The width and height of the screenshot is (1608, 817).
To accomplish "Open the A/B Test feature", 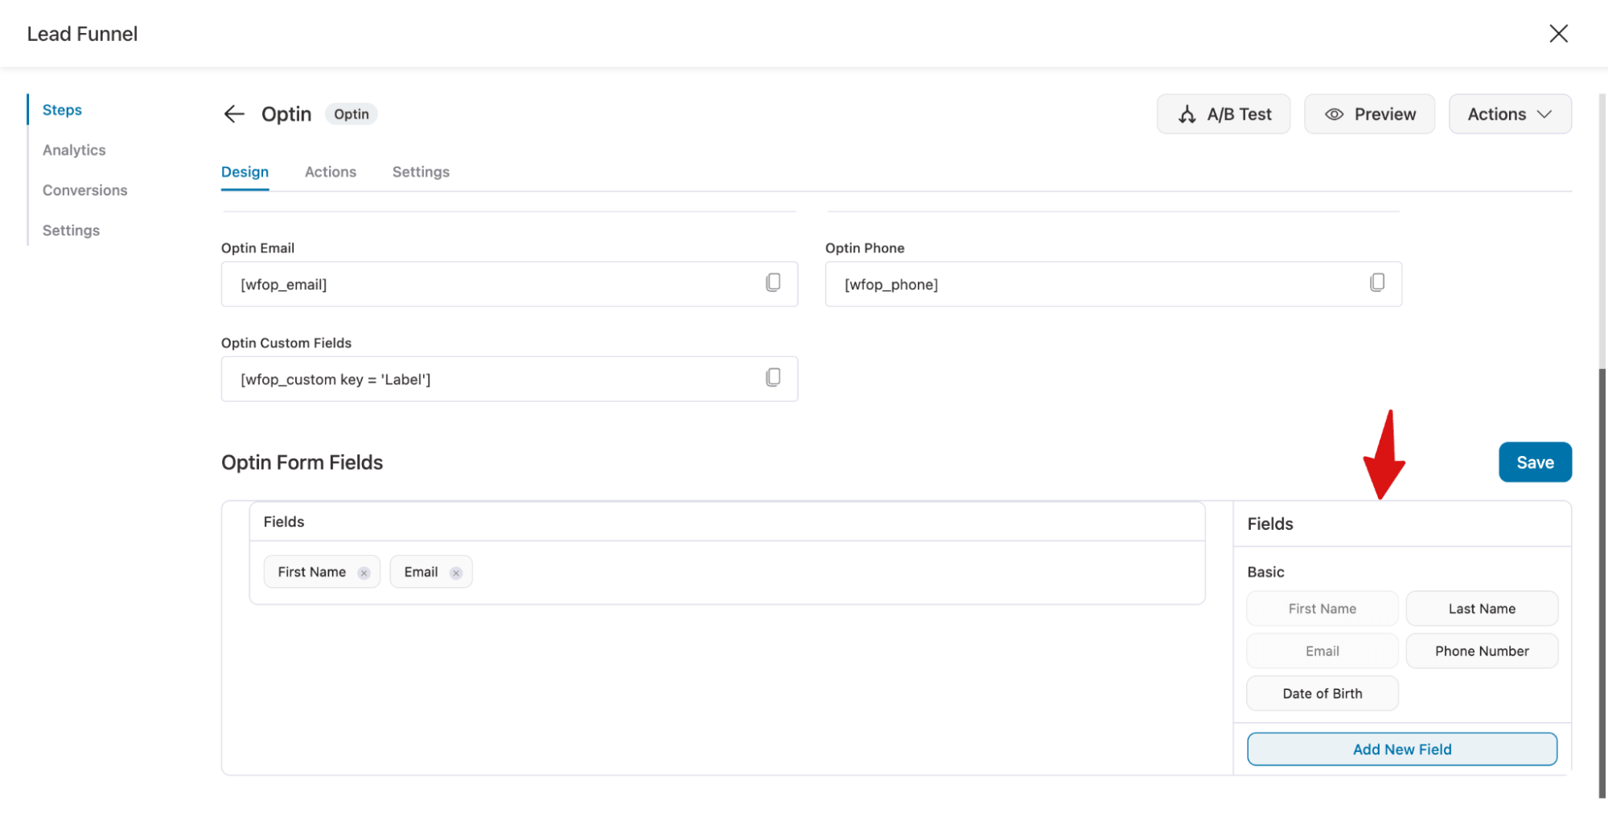I will [1223, 113].
